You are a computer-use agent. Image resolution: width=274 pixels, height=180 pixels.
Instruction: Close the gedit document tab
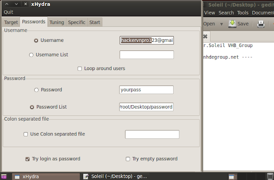click(x=205, y=36)
